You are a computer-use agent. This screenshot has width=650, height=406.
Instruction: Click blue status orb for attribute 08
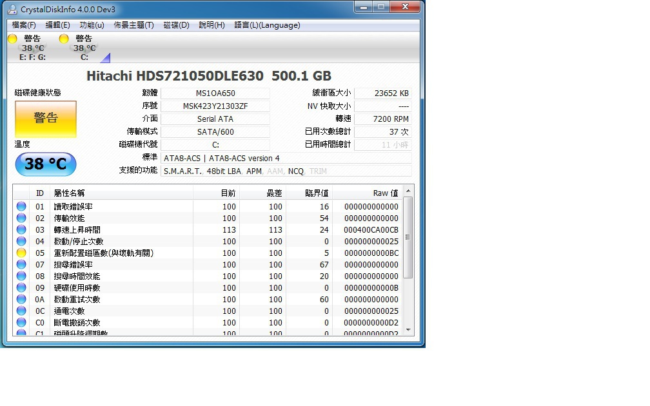point(21,276)
